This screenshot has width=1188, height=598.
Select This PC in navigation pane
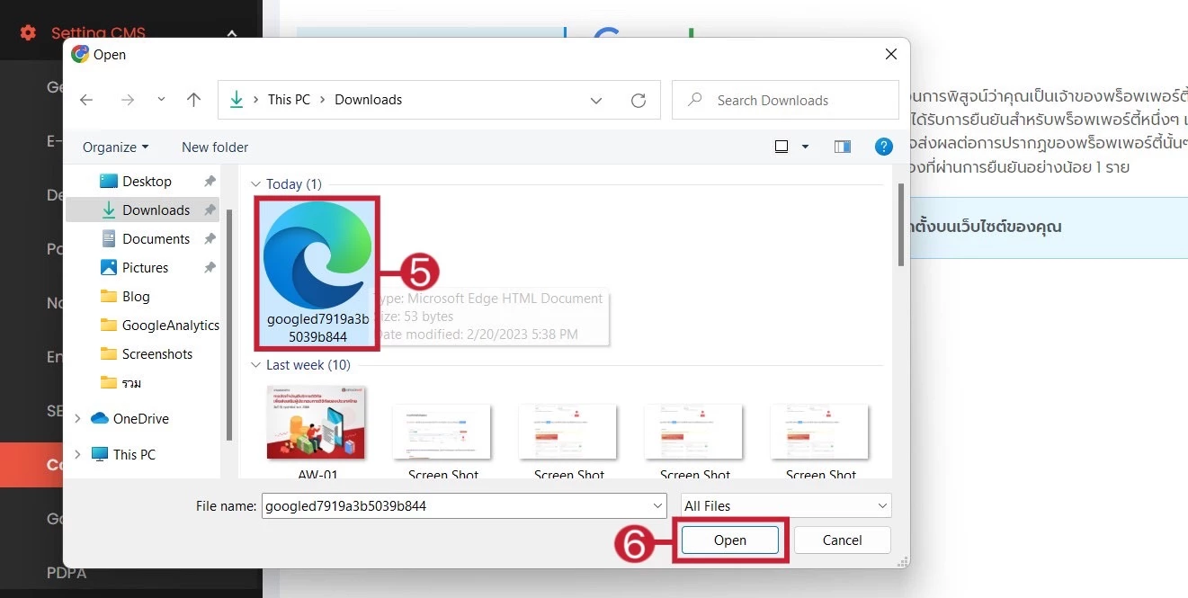[x=134, y=454]
